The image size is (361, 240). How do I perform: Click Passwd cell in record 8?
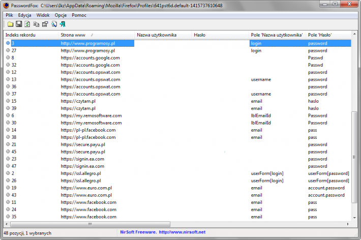pyautogui.click(x=315, y=57)
